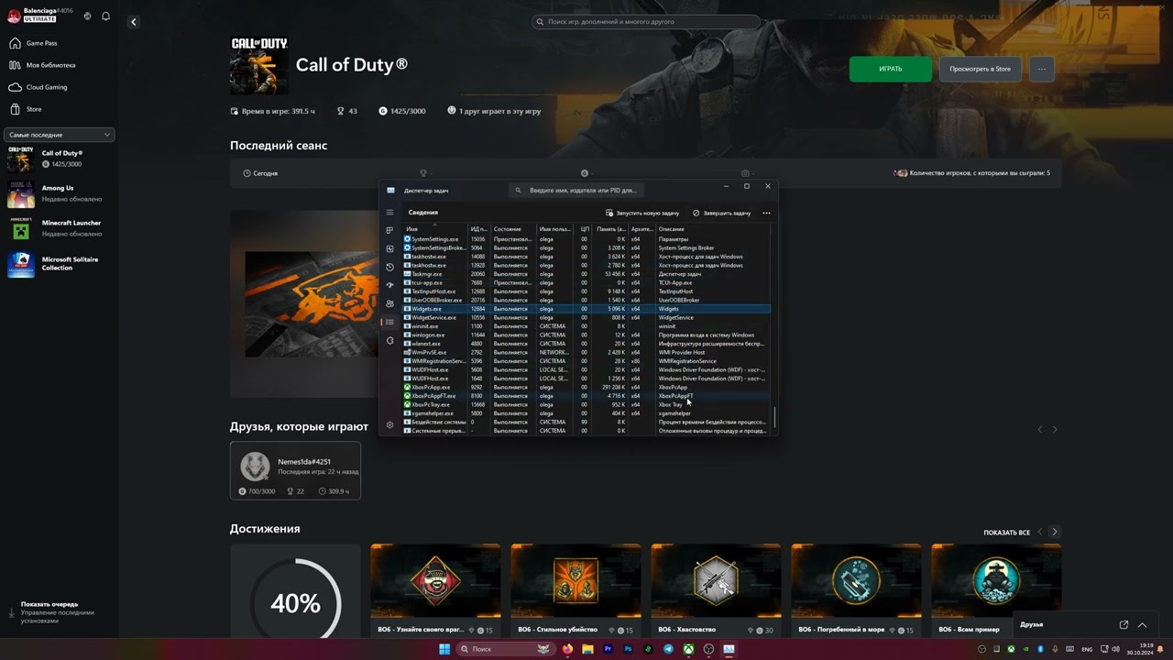Show next friends with right arrow
The width and height of the screenshot is (1173, 660).
tap(1055, 429)
